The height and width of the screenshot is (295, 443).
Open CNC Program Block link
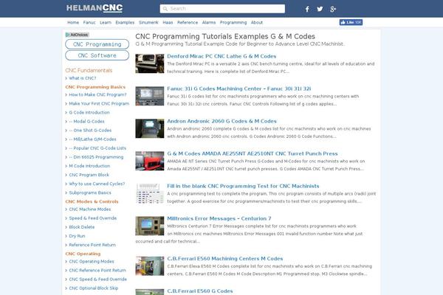pyautogui.click(x=89, y=175)
